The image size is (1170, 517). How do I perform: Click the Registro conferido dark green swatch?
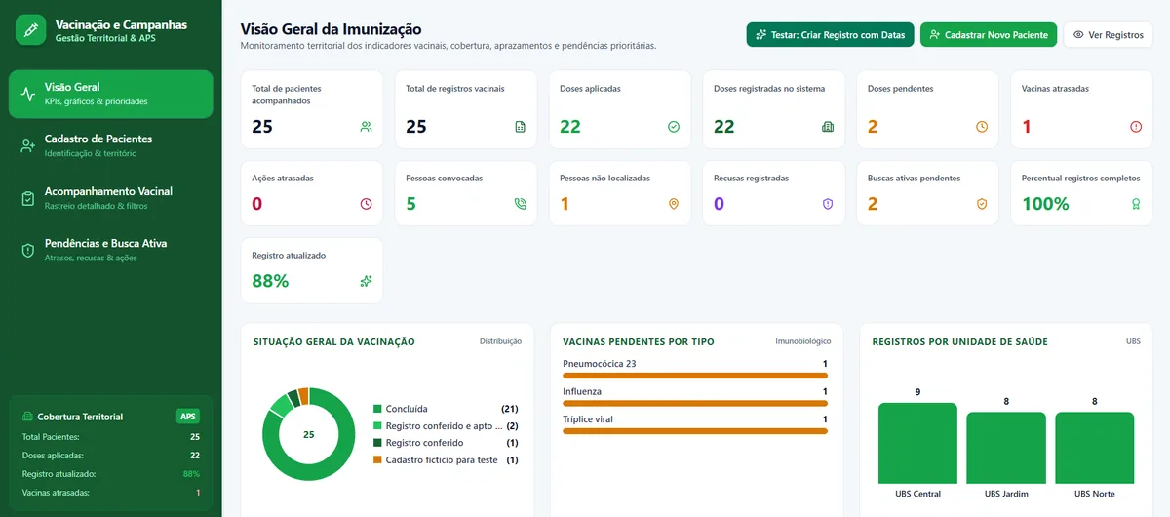[377, 443]
